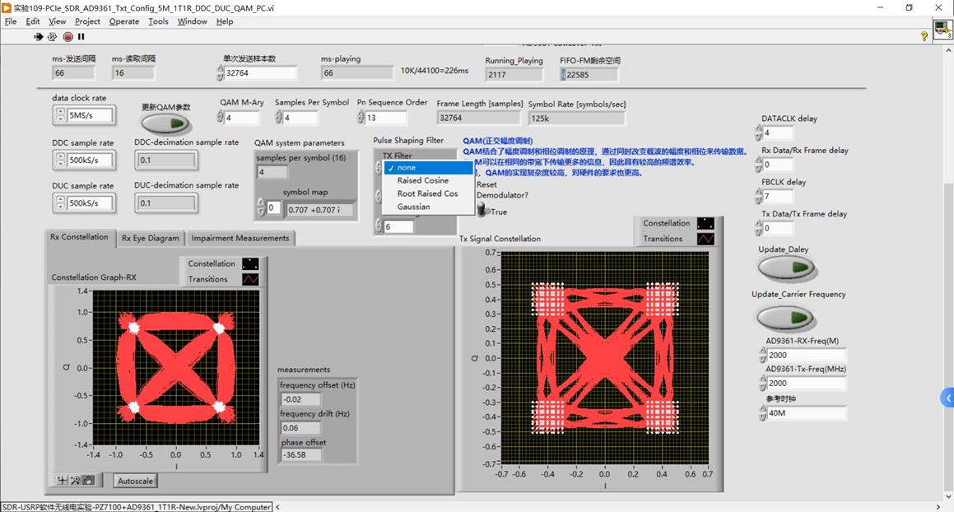Open the Operate menu

pyautogui.click(x=124, y=21)
